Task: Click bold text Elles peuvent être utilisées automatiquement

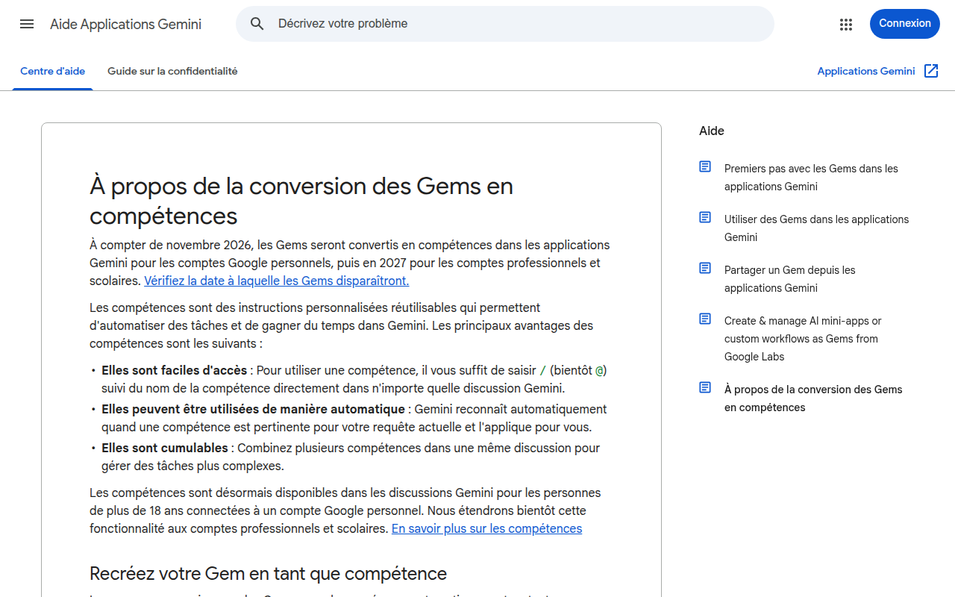Action: (253, 409)
